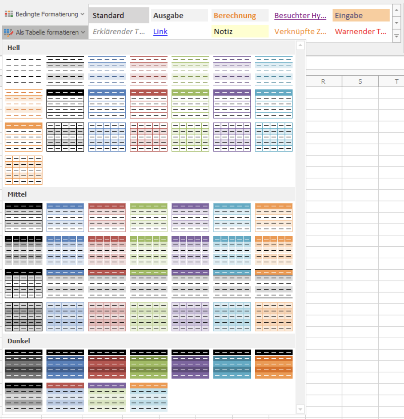Open Bedingte Formatierung dropdown
Screen dimensions: 404x419
(x=44, y=14)
